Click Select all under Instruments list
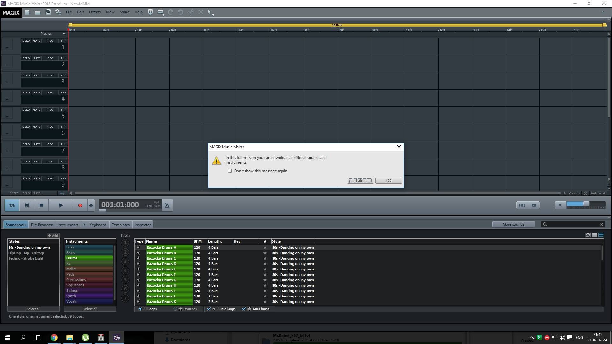 [x=90, y=309]
